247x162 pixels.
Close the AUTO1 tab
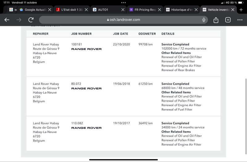click(123, 10)
